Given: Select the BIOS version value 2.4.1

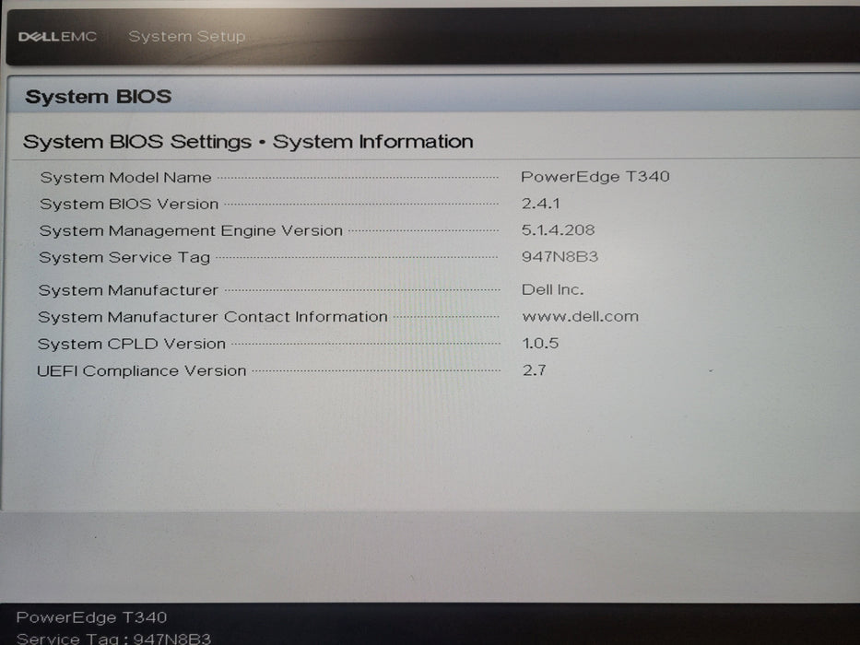Looking at the screenshot, I should point(540,204).
